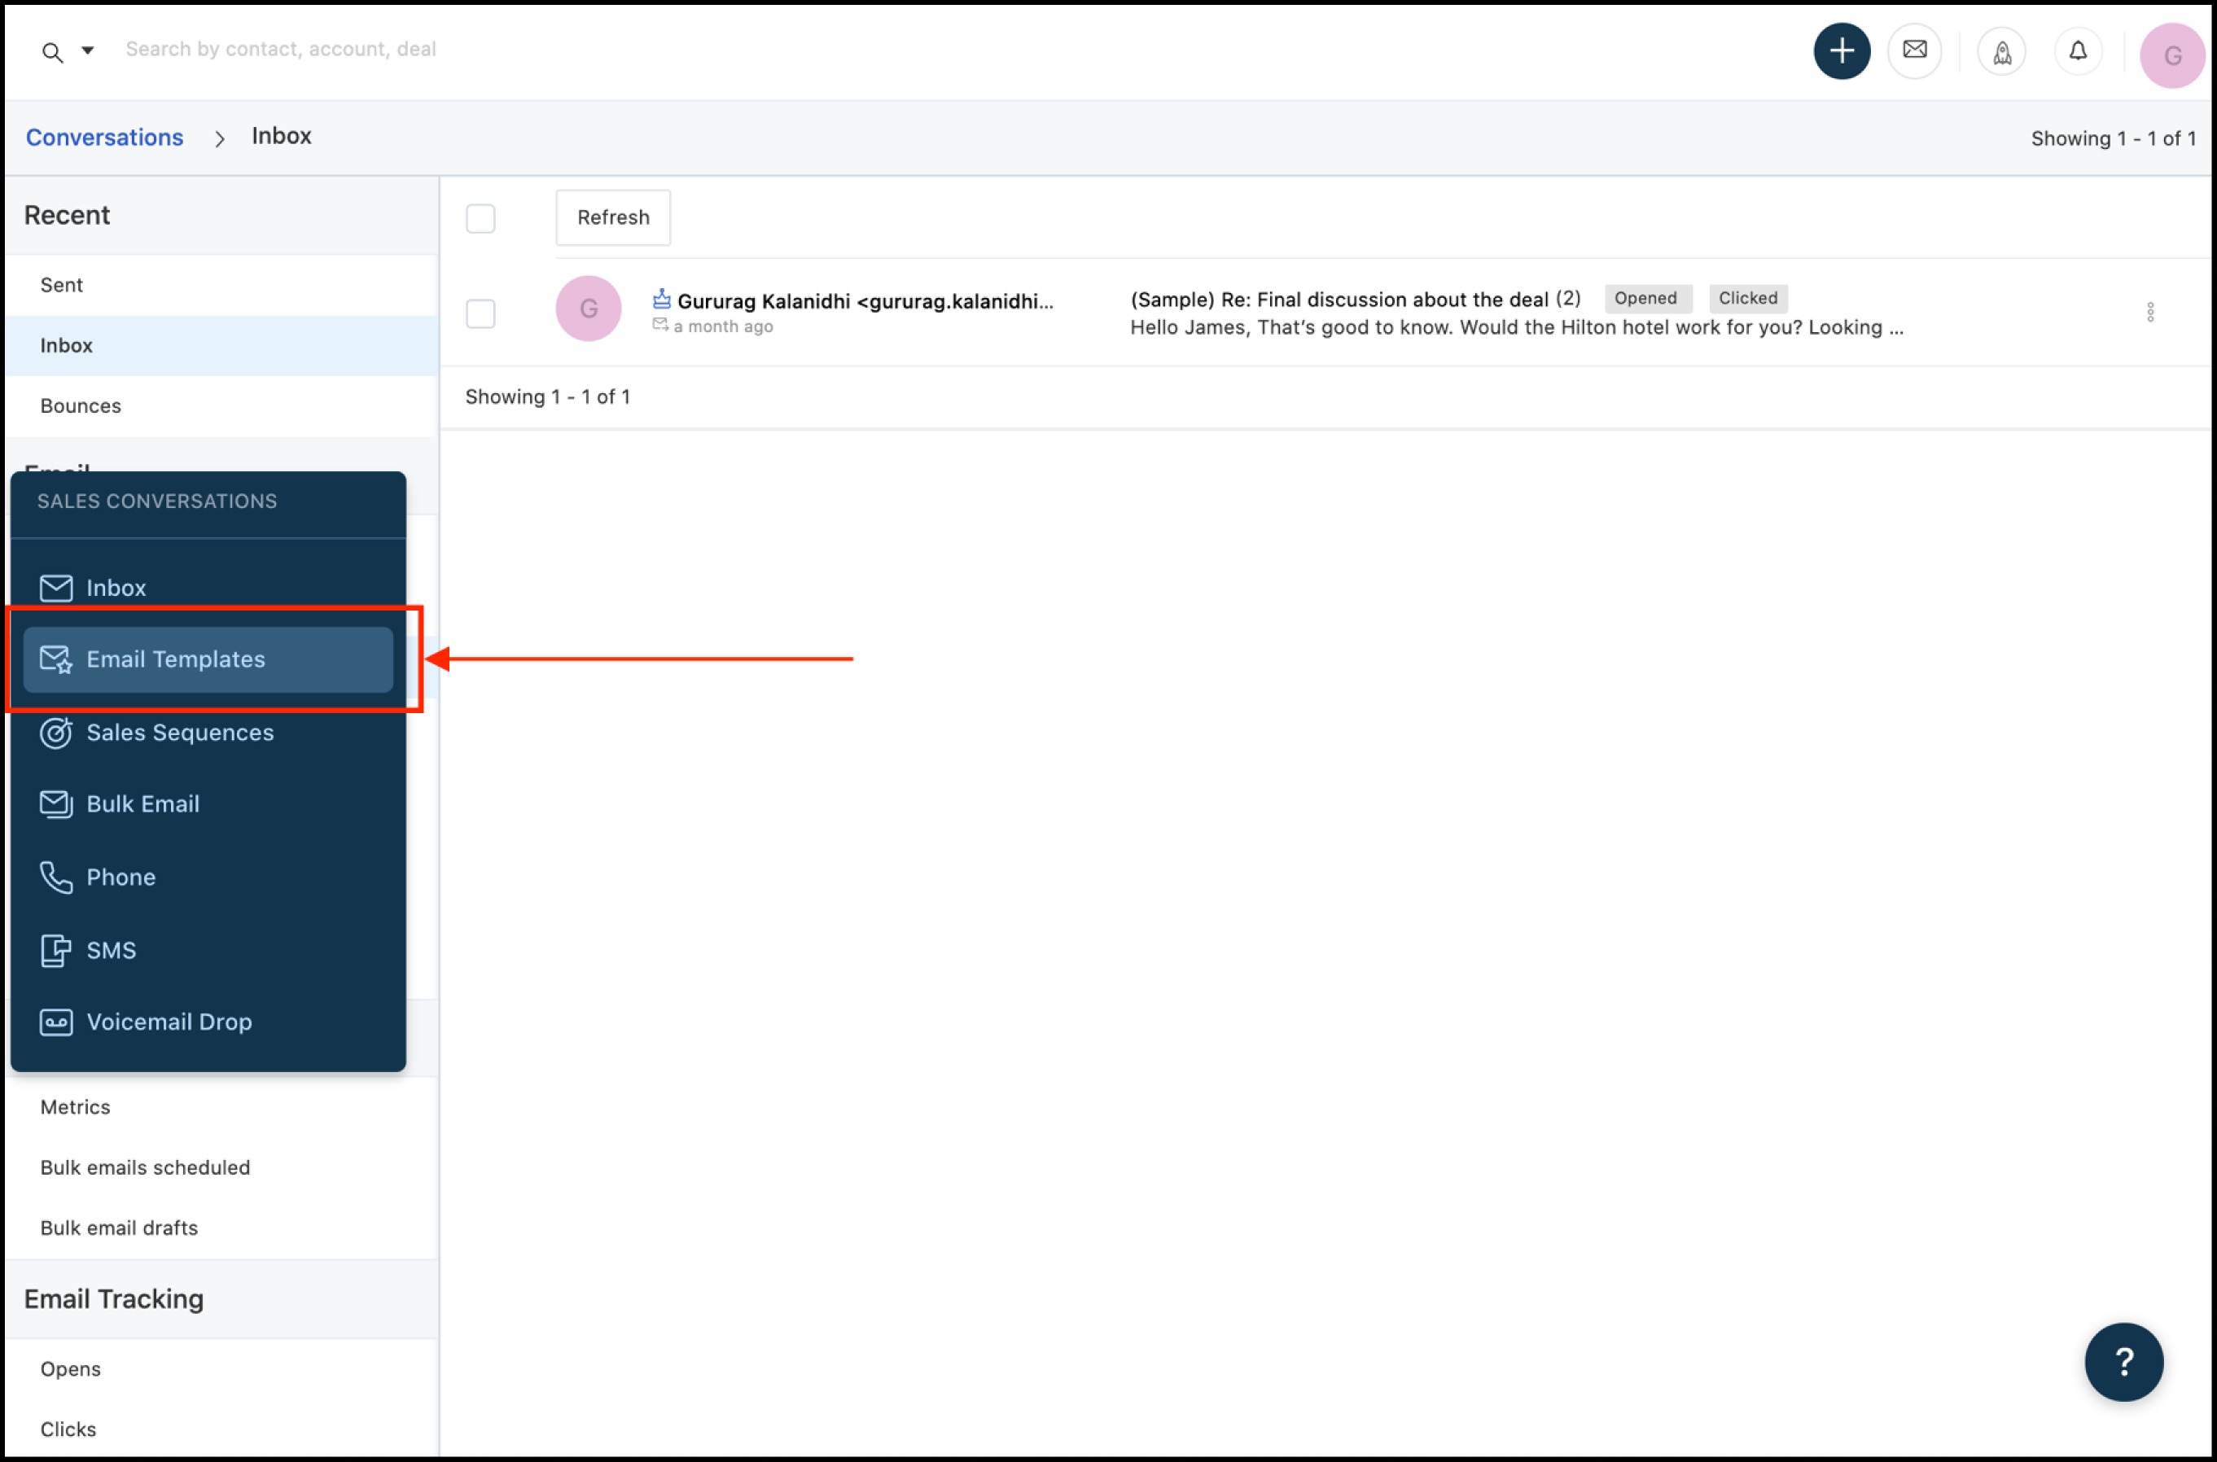This screenshot has height=1462, width=2217.
Task: Open Gururag Kalanidhi sender name
Action: [x=865, y=301]
